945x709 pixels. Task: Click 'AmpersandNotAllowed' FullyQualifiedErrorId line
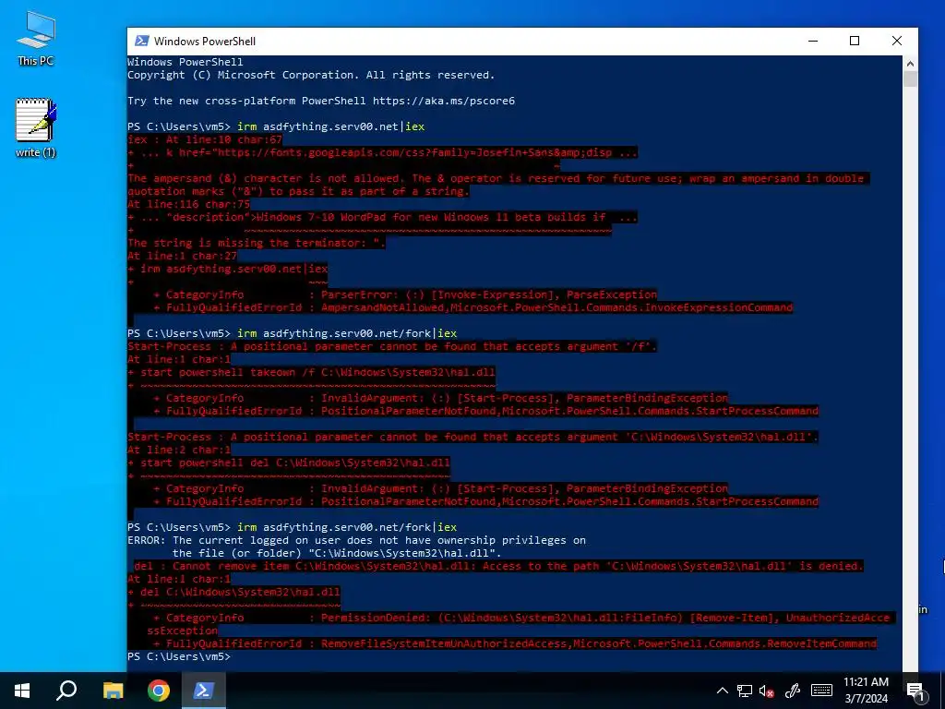473,307
